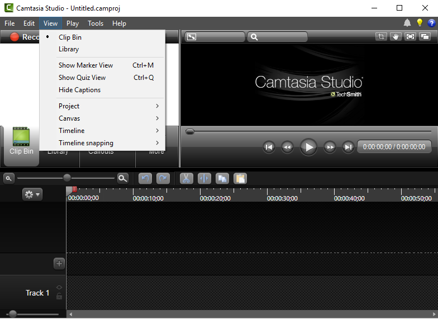Close the open View menu
This screenshot has height=319, width=438.
(x=50, y=23)
